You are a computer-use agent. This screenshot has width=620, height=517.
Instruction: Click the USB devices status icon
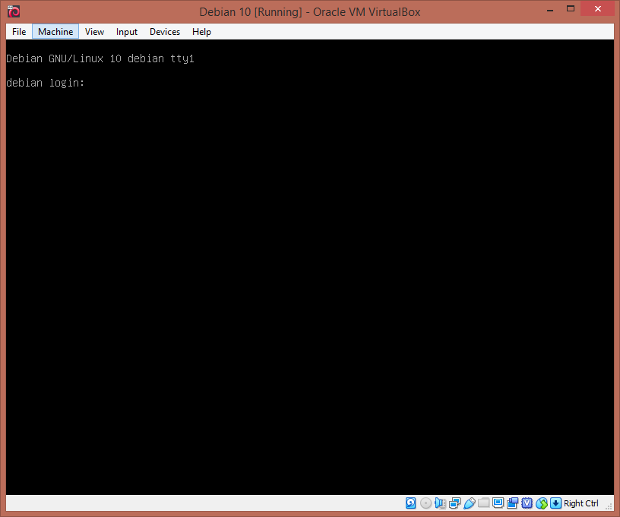(470, 503)
